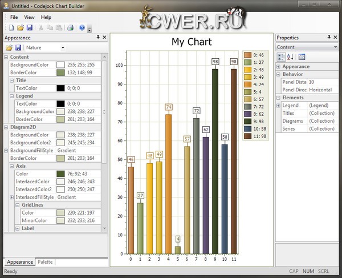
Task: Expand the Legend property in Properties
Action: (278, 106)
